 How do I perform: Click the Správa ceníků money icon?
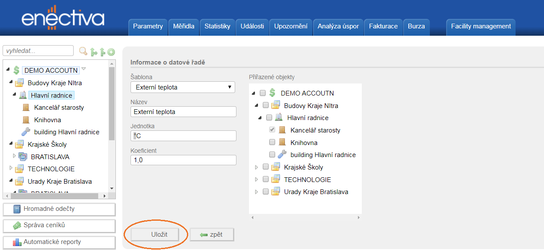point(17,225)
